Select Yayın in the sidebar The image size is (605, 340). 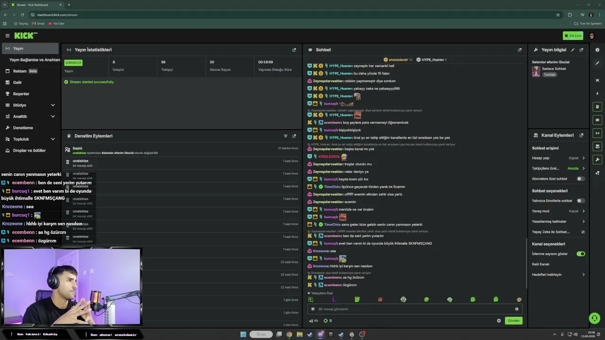[30, 48]
